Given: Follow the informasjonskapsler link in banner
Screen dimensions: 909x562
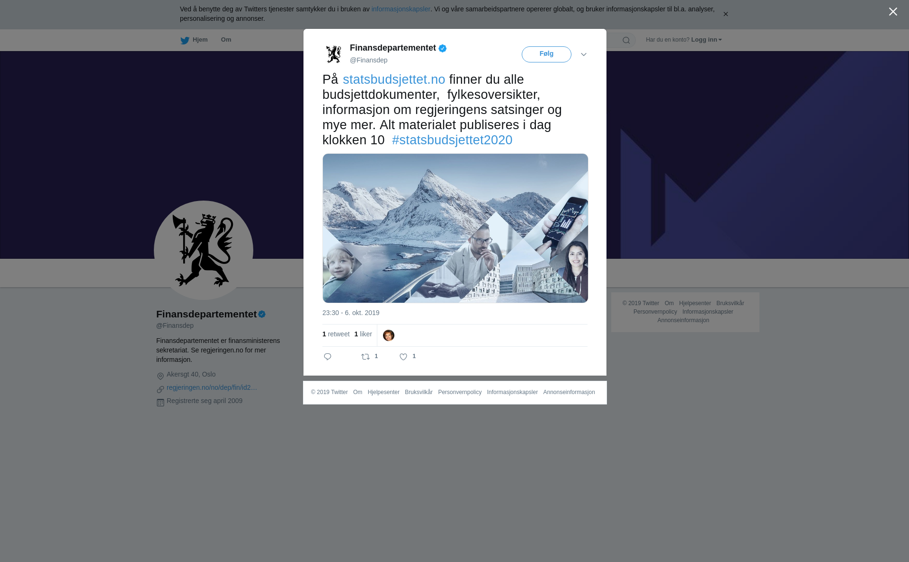Looking at the screenshot, I should click(401, 9).
